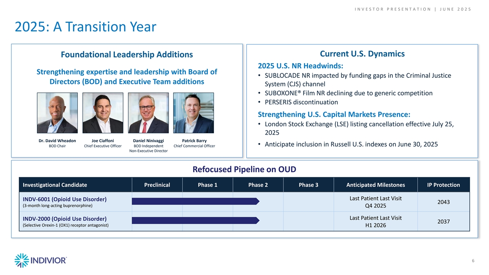This screenshot has height=275, width=489.
Task: Click the 'Current U.S. Dynamics' heading
Action: [x=362, y=54]
